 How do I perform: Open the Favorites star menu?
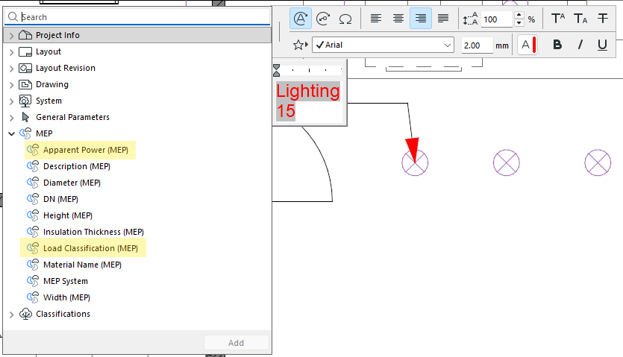tap(301, 45)
